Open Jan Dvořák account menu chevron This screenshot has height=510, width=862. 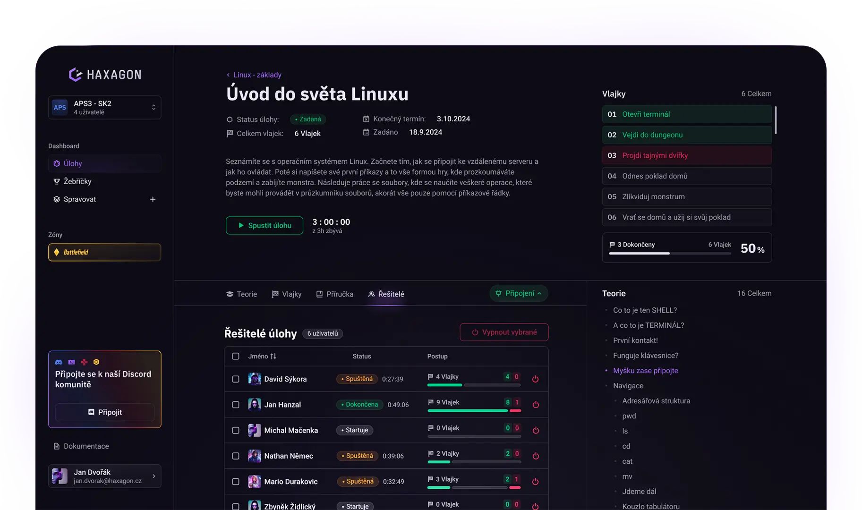[154, 476]
